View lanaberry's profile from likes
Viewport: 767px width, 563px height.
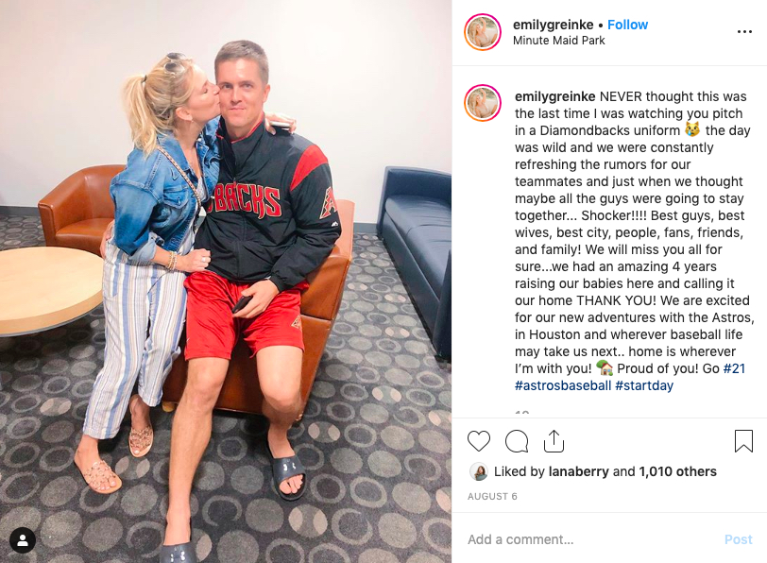click(579, 471)
